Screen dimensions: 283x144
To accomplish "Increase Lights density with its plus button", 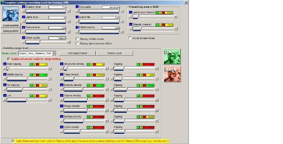I will tap(107, 131).
